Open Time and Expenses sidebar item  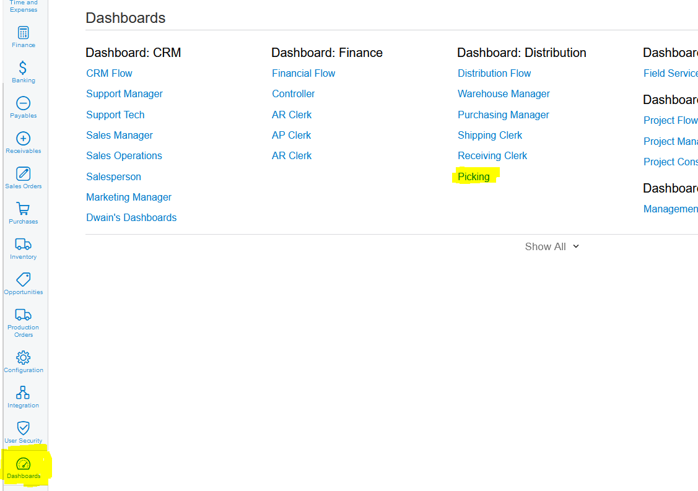[24, 7]
